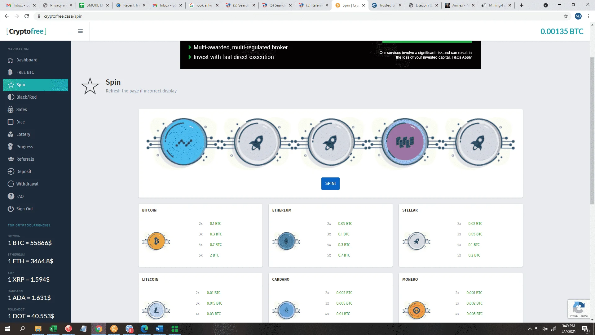Viewport: 595px width, 335px height.
Task: Click the Litecoin coin icon
Action: (x=156, y=310)
